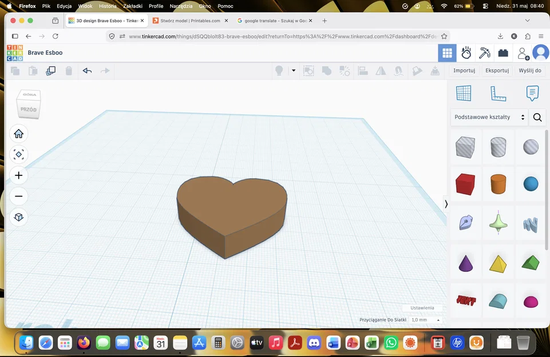Bookmark this page with the star icon
550x357 pixels.
(444, 37)
